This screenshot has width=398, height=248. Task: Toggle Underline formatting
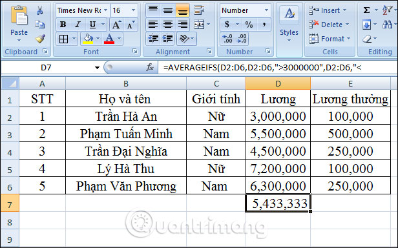[92, 25]
